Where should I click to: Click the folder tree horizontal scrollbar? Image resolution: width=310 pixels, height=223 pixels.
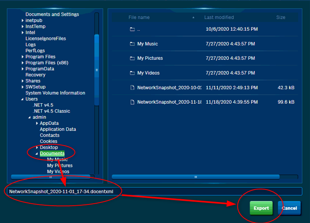pos(51,177)
